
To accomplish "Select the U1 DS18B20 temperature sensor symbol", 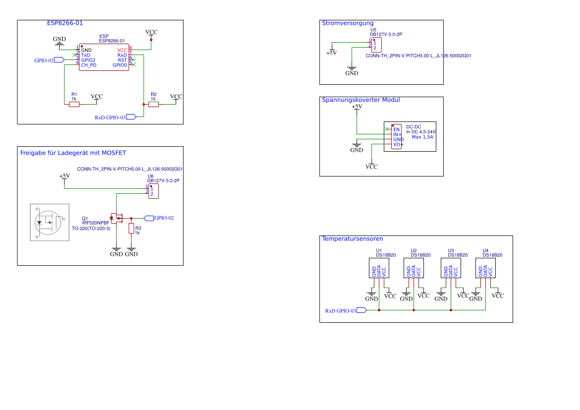I will [x=379, y=269].
